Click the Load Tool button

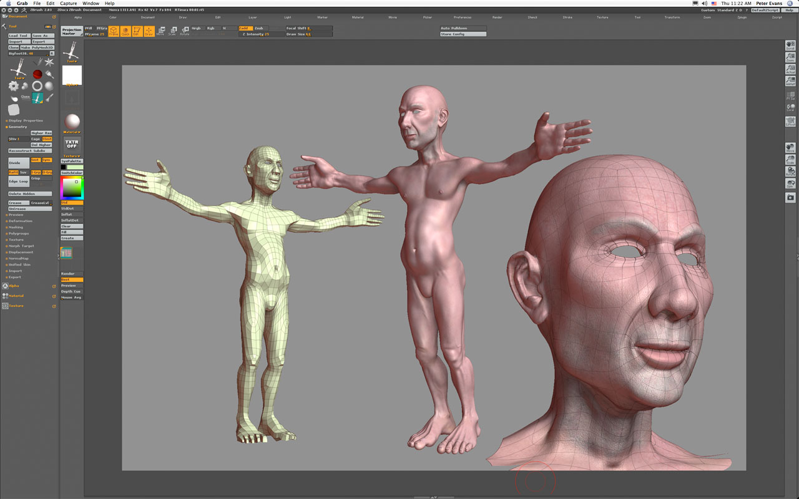19,36
